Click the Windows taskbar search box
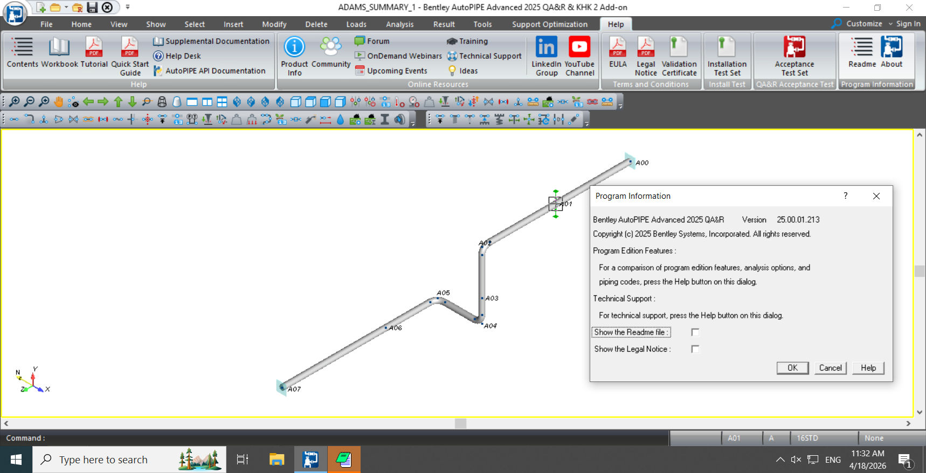 (x=129, y=460)
